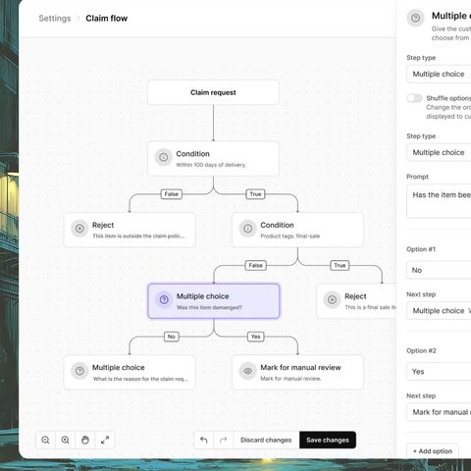Click the question icon in side panel header
This screenshot has height=471, width=471.
[415, 18]
